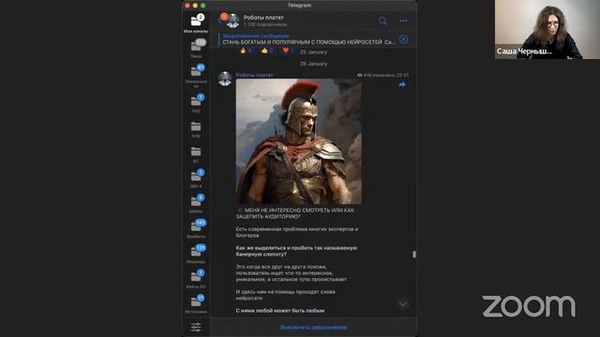Click the post author avatar beside message
Image resolution: width=600 pixels, height=337 pixels.
(x=225, y=79)
